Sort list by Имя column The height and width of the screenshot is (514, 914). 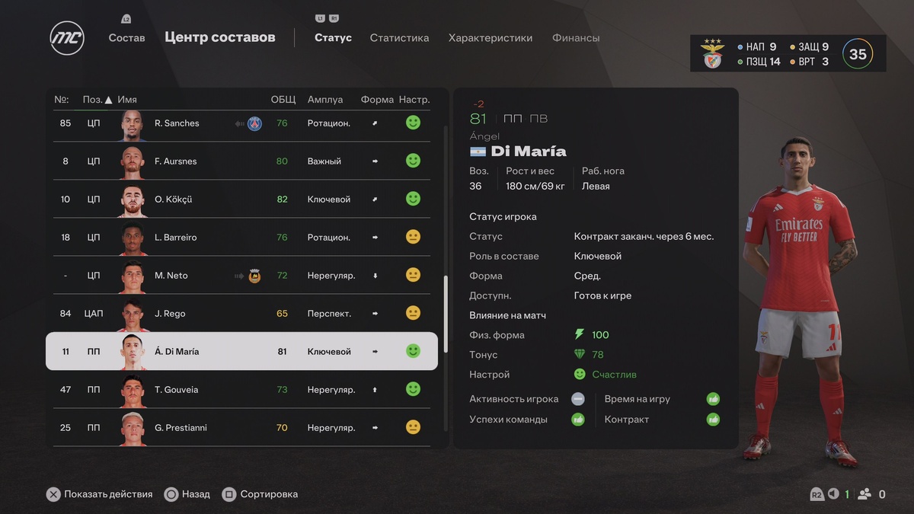click(127, 100)
